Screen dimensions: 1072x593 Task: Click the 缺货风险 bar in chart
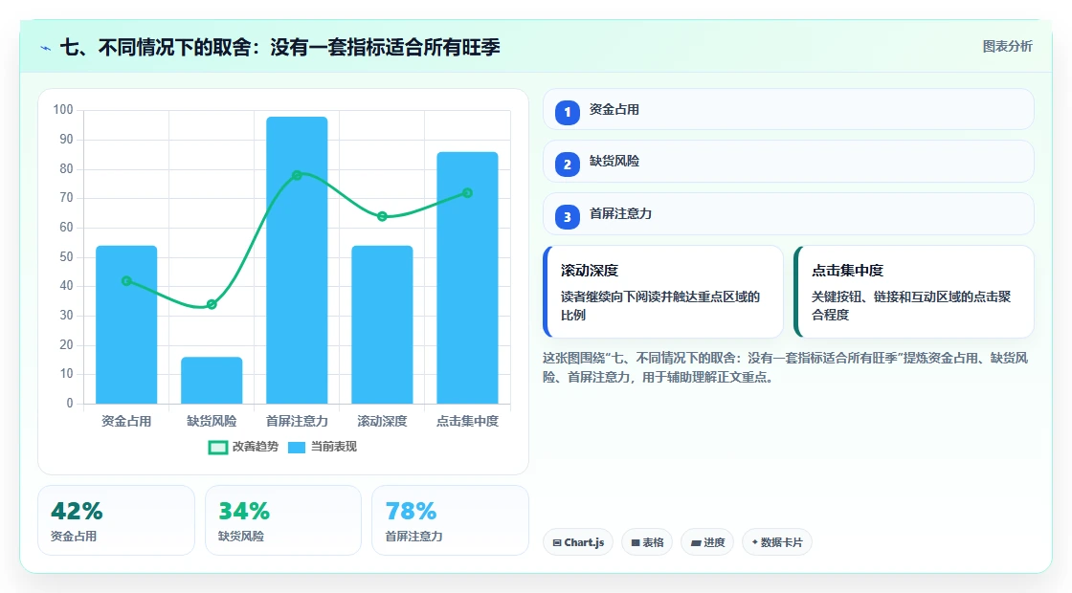212,380
